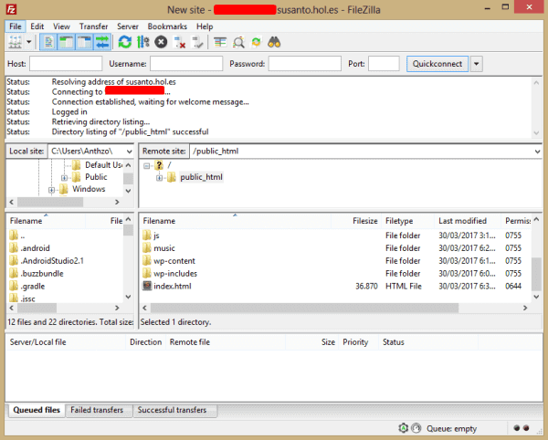
Task: Open the Bookmarks menu
Action: point(167,26)
